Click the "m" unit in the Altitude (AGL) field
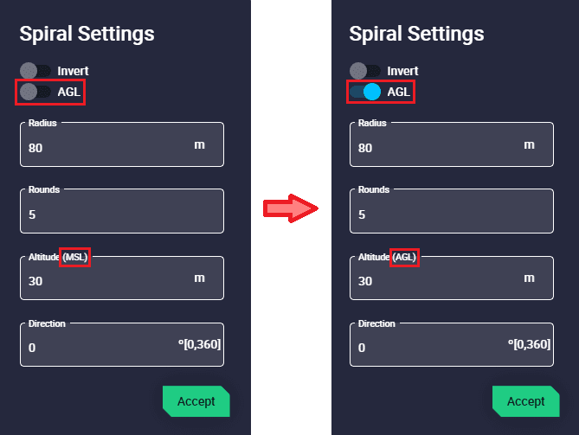 (x=529, y=278)
